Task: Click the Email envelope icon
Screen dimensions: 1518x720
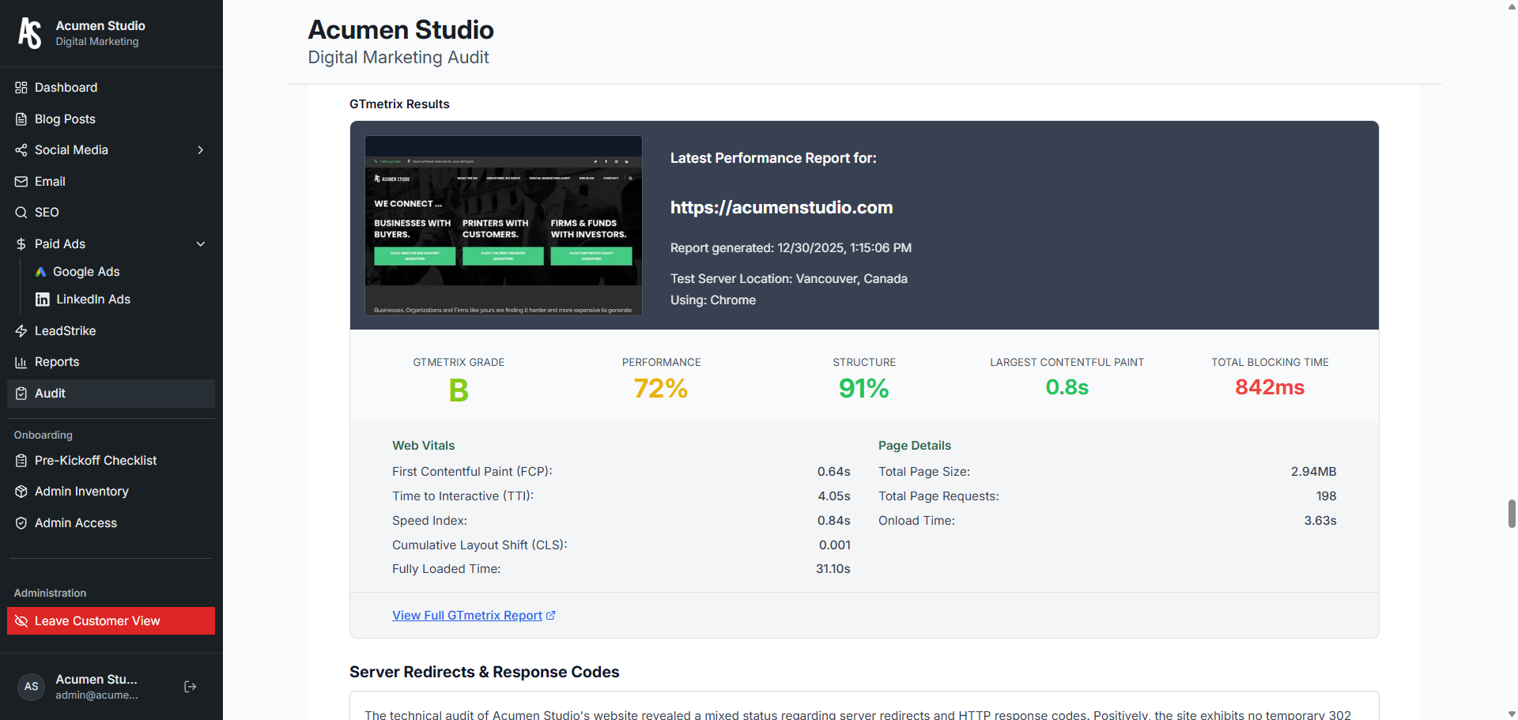Action: [x=21, y=182]
